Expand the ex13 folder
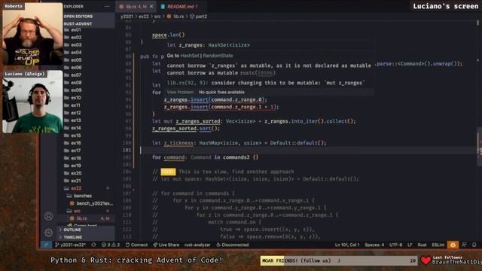 point(76,120)
